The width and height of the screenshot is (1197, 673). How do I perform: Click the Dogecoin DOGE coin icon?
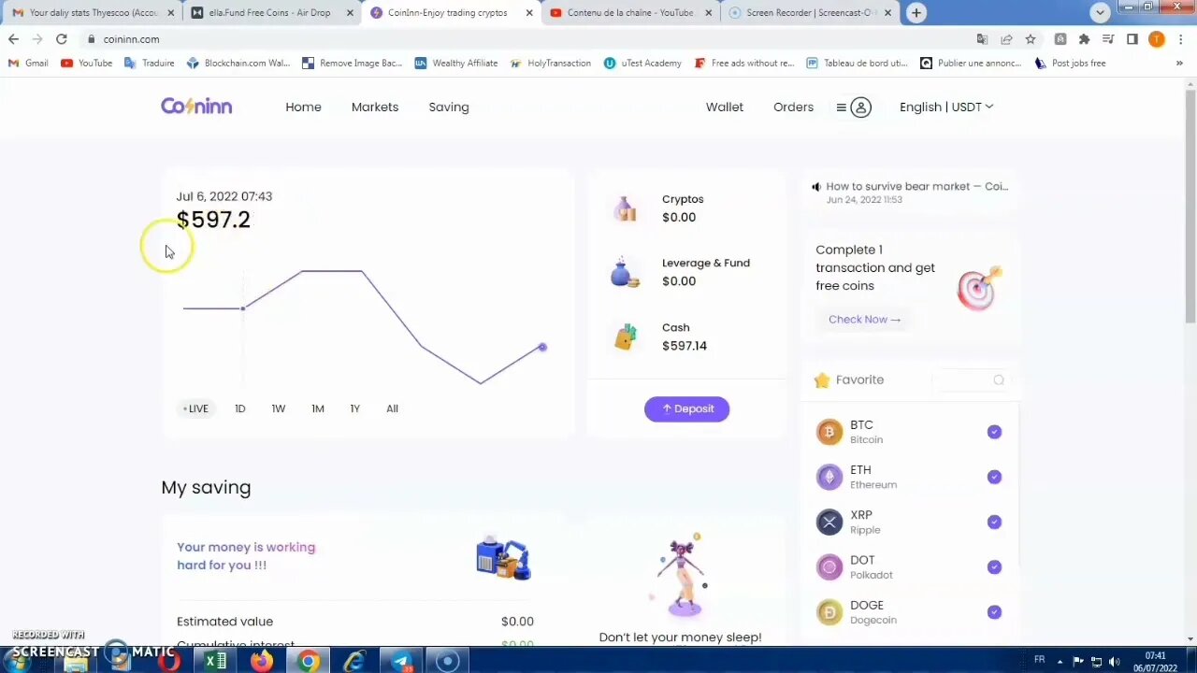[x=829, y=611]
